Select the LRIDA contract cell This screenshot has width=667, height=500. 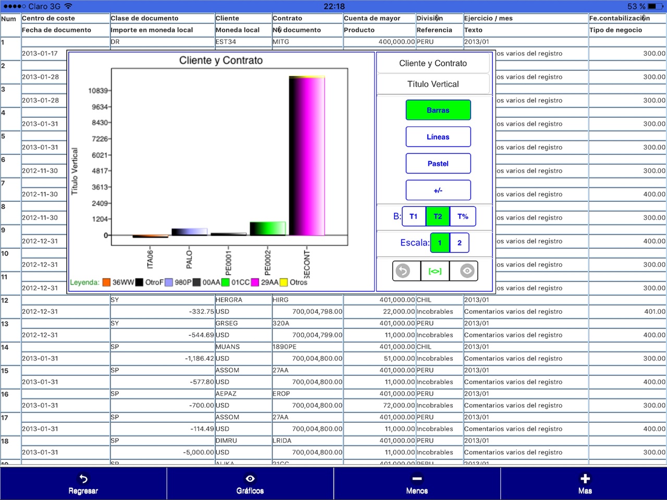(307, 441)
